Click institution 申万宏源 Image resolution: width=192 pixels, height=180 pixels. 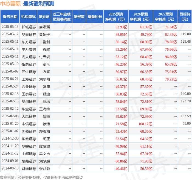click(x=29, y=49)
